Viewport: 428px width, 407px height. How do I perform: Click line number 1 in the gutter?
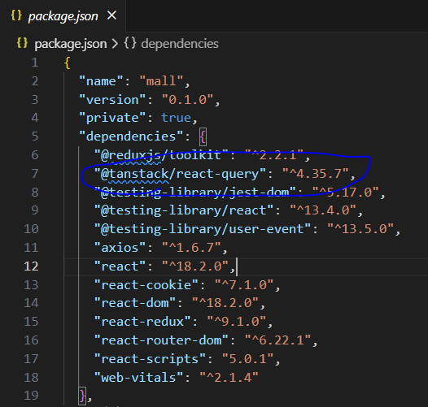(x=35, y=63)
